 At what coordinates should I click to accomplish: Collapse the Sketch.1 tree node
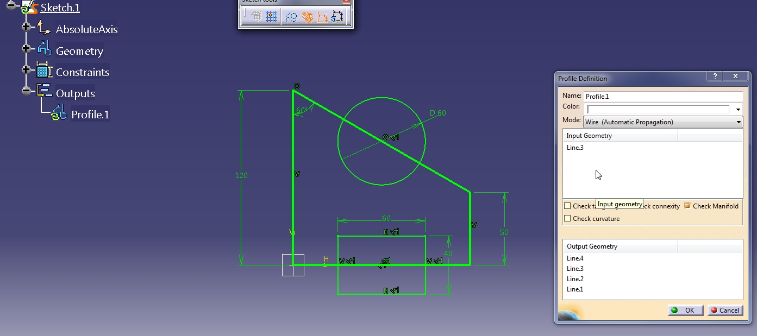[x=10, y=5]
